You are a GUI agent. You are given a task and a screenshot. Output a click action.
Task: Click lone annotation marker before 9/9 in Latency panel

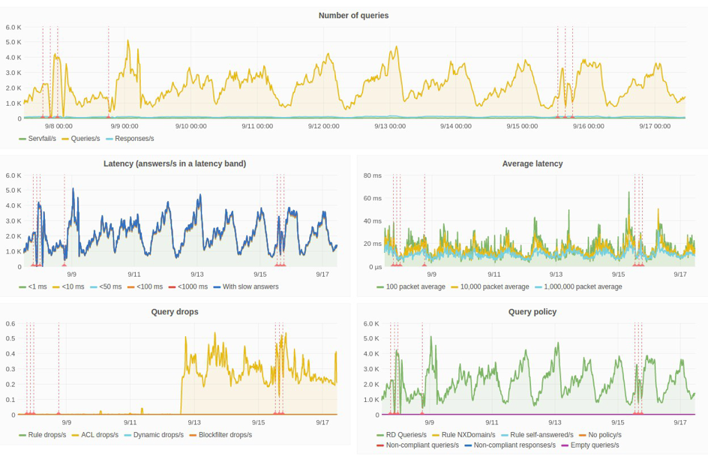pyautogui.click(x=64, y=265)
